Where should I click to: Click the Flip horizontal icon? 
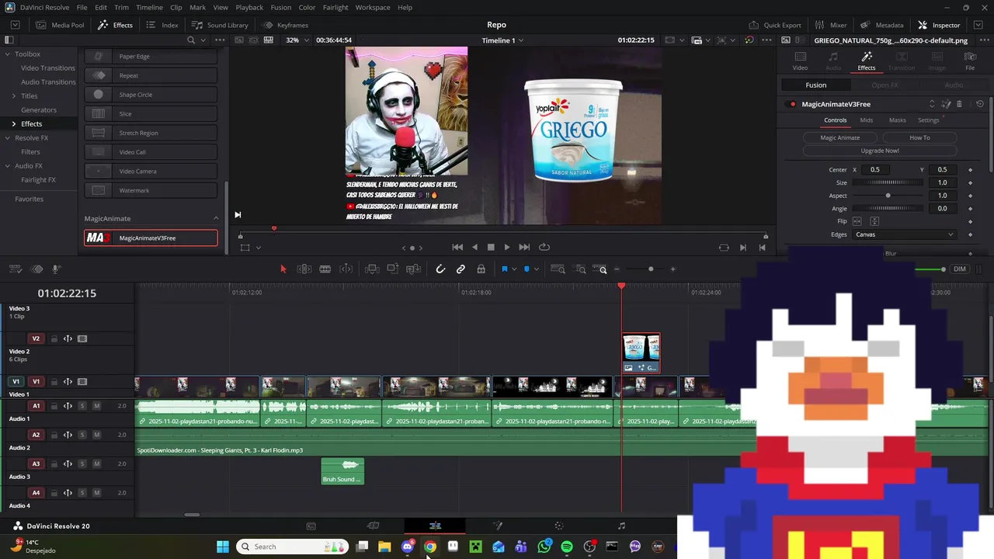857,221
